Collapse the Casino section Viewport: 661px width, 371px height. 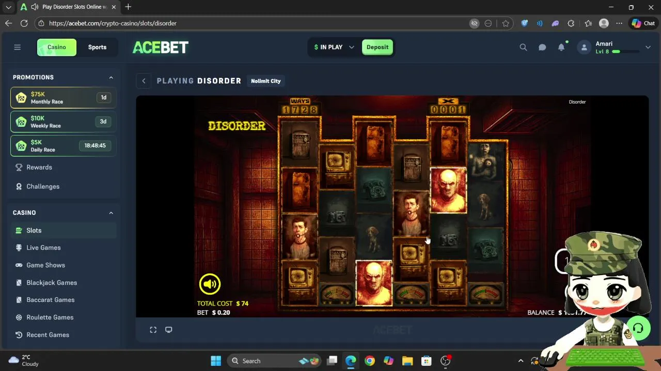111,213
